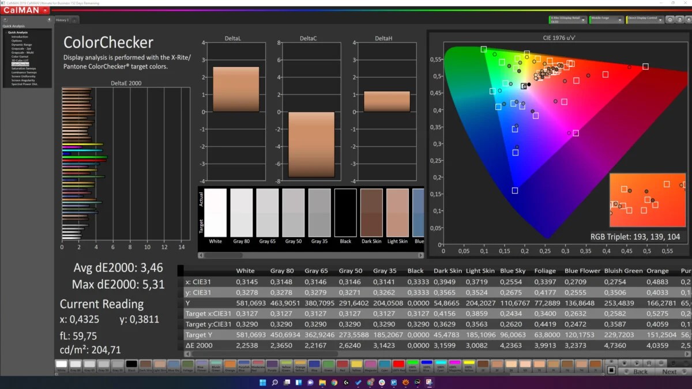Switch to the History 1 tab
This screenshot has width=692, height=389.
tap(62, 20)
